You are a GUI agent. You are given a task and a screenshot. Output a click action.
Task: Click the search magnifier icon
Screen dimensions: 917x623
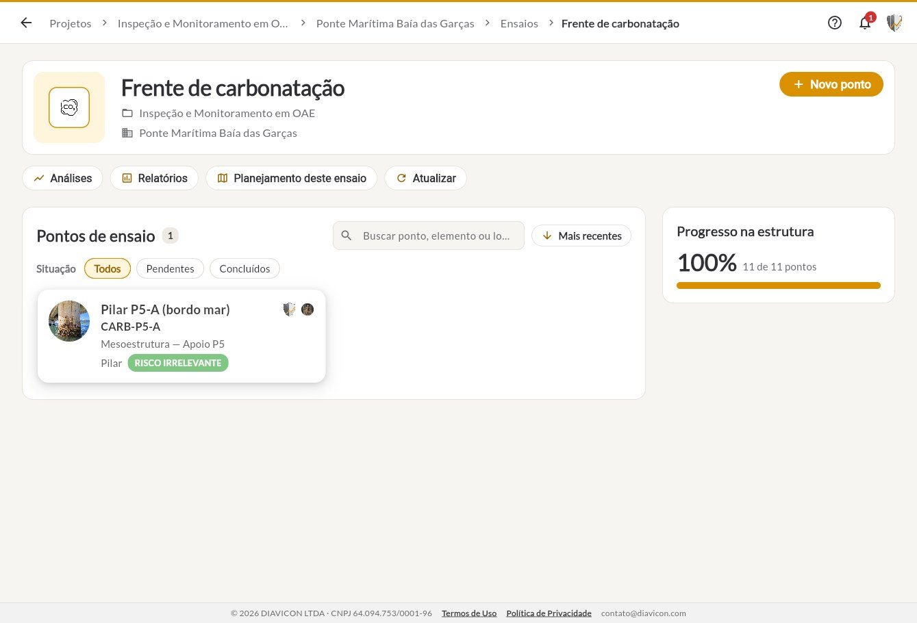(347, 236)
